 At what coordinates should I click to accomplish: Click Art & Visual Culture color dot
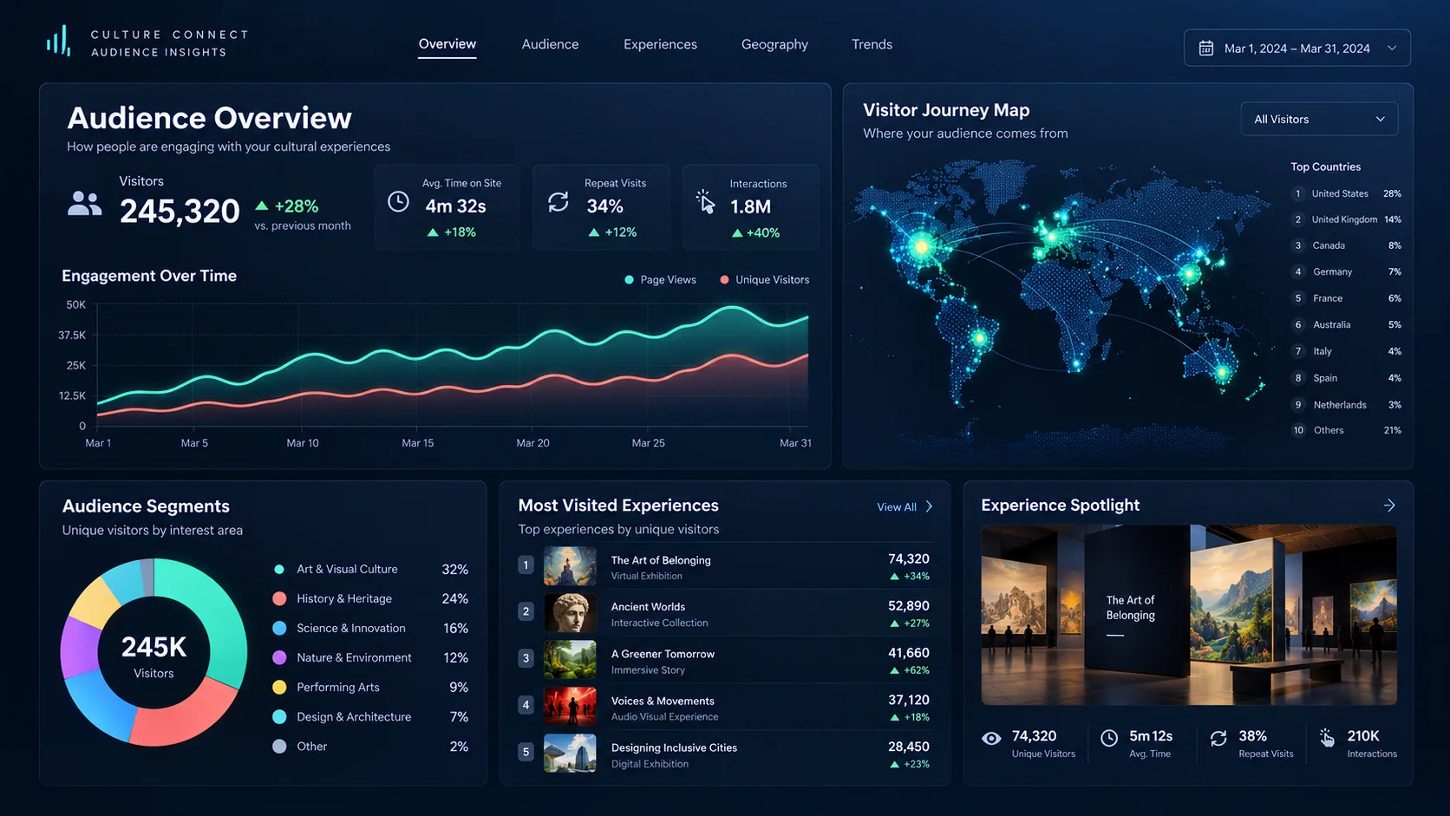[279, 570]
